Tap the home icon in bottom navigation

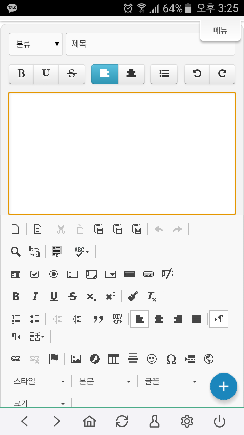pos(89,421)
